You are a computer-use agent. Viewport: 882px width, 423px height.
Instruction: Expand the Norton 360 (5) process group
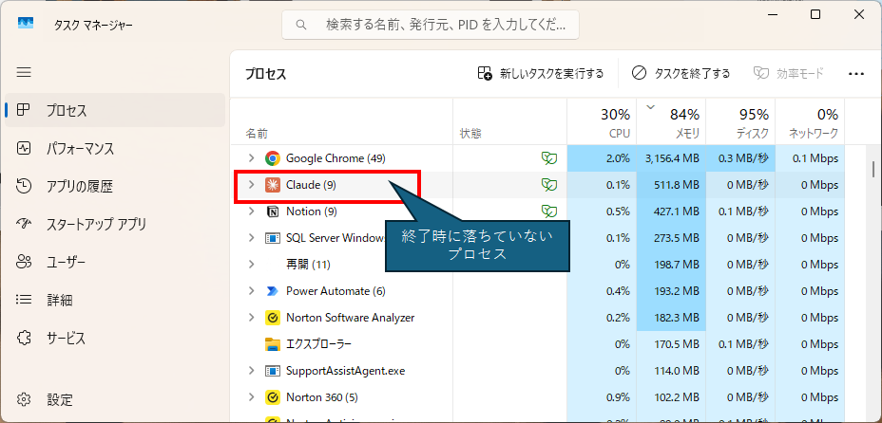252,397
